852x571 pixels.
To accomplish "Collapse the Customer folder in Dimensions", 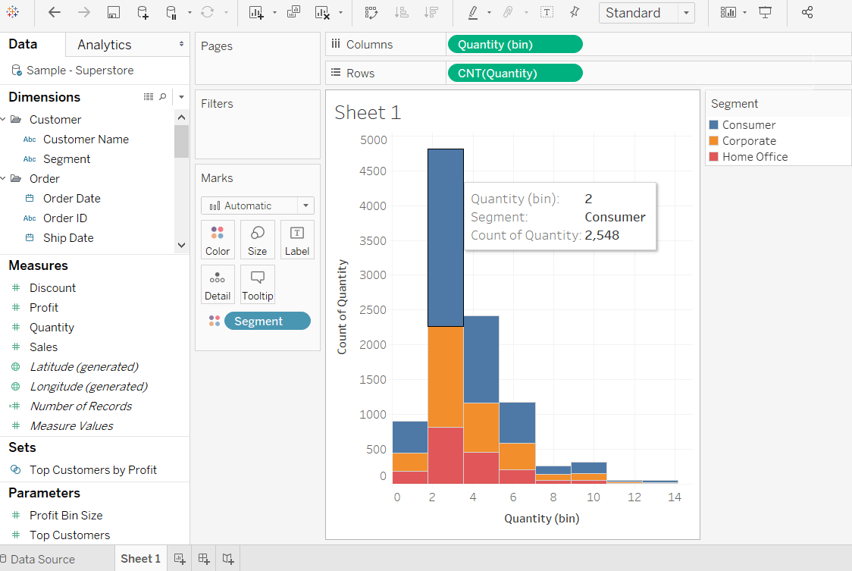I will pos(4,119).
